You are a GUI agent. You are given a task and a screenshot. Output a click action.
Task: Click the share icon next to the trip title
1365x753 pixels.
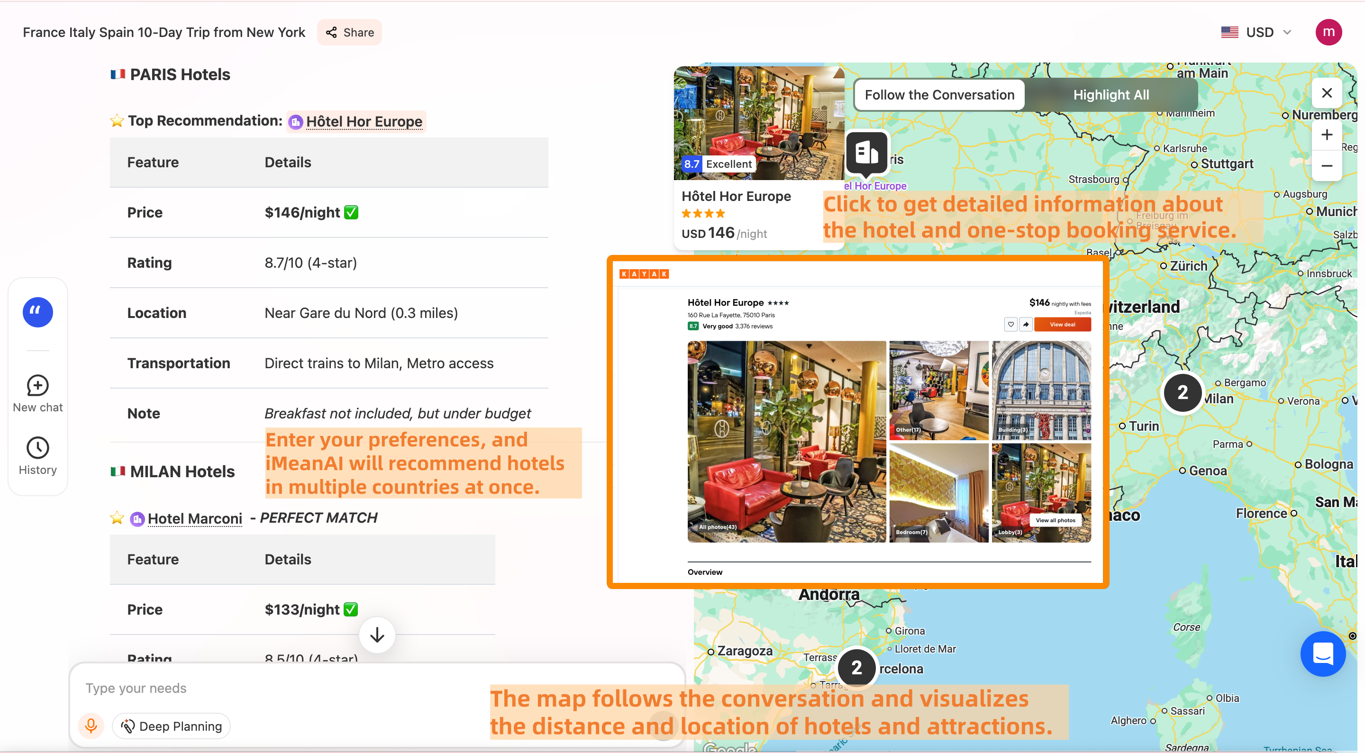[x=332, y=32]
